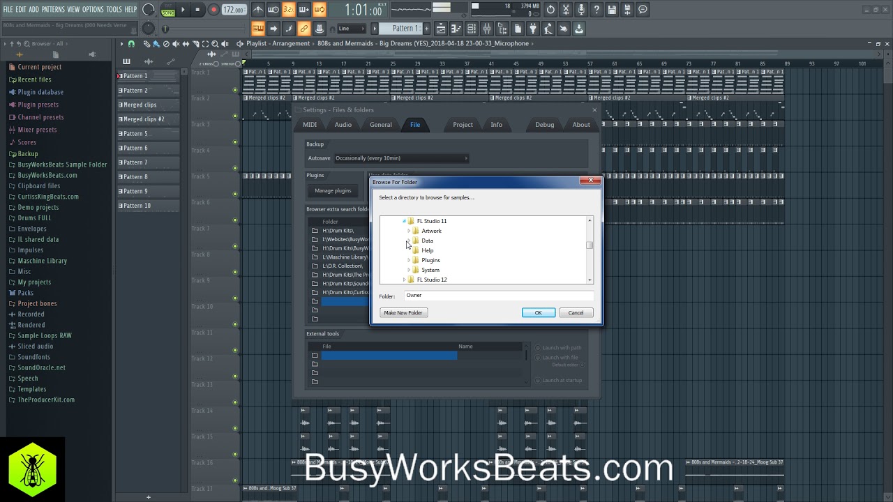
Task: Enable the wait-for-input recording icon
Action: [273, 10]
